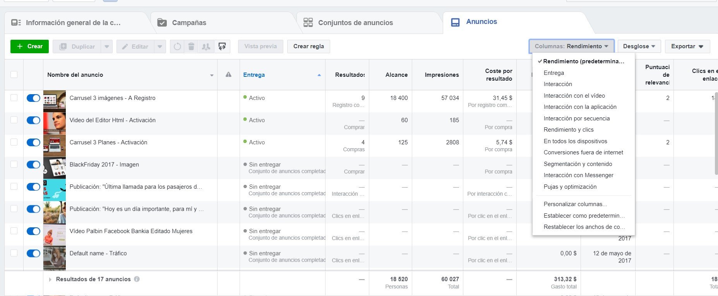Select Interacción con el vídeo menu option
Viewport: 718px width, 296px height.
[x=574, y=96]
